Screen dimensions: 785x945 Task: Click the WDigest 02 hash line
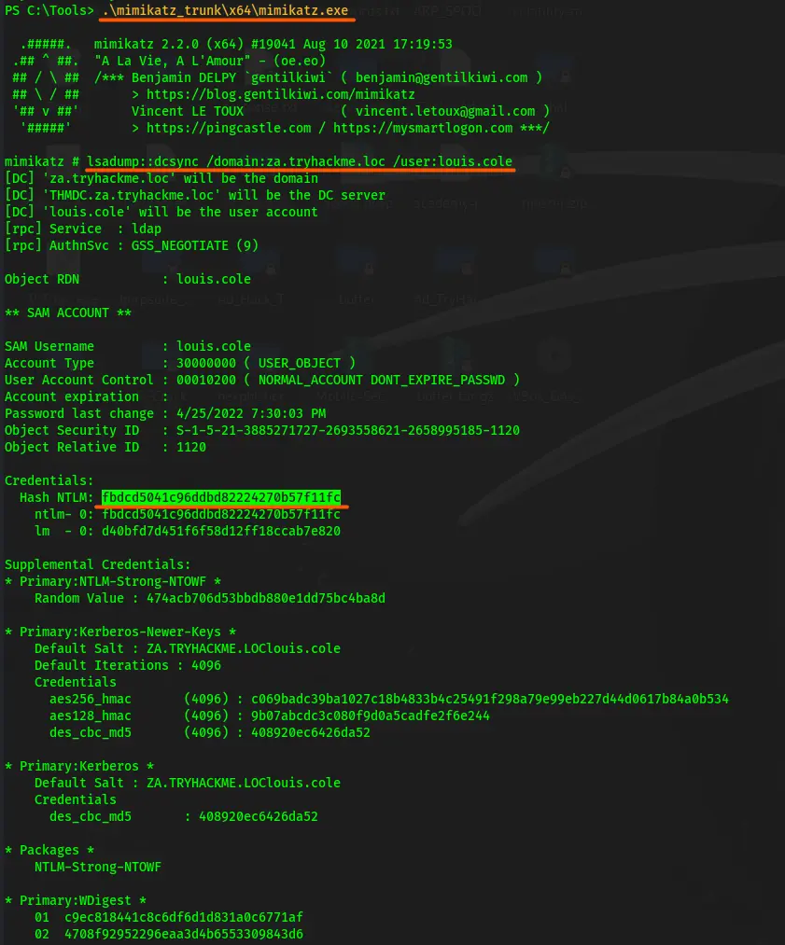click(x=169, y=934)
